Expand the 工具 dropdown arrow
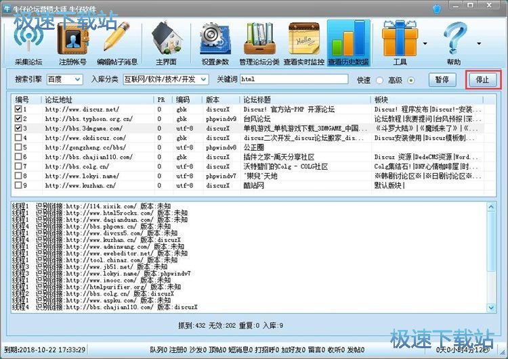This screenshot has width=508, height=359. 425,44
